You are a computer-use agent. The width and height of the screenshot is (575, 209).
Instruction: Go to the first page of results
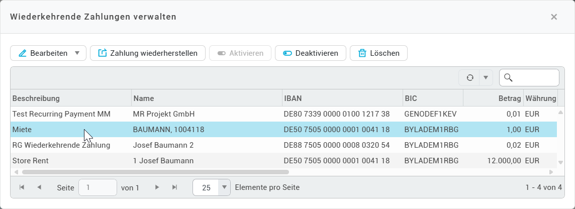[x=22, y=187]
